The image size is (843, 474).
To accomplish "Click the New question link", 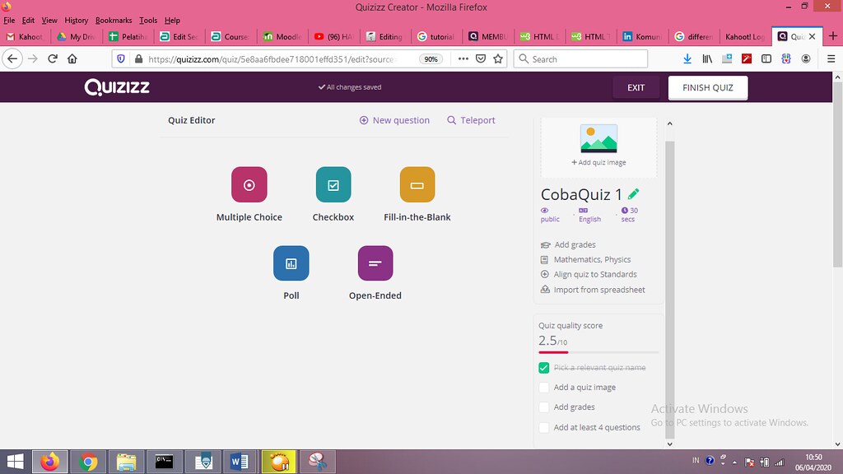I will point(394,120).
